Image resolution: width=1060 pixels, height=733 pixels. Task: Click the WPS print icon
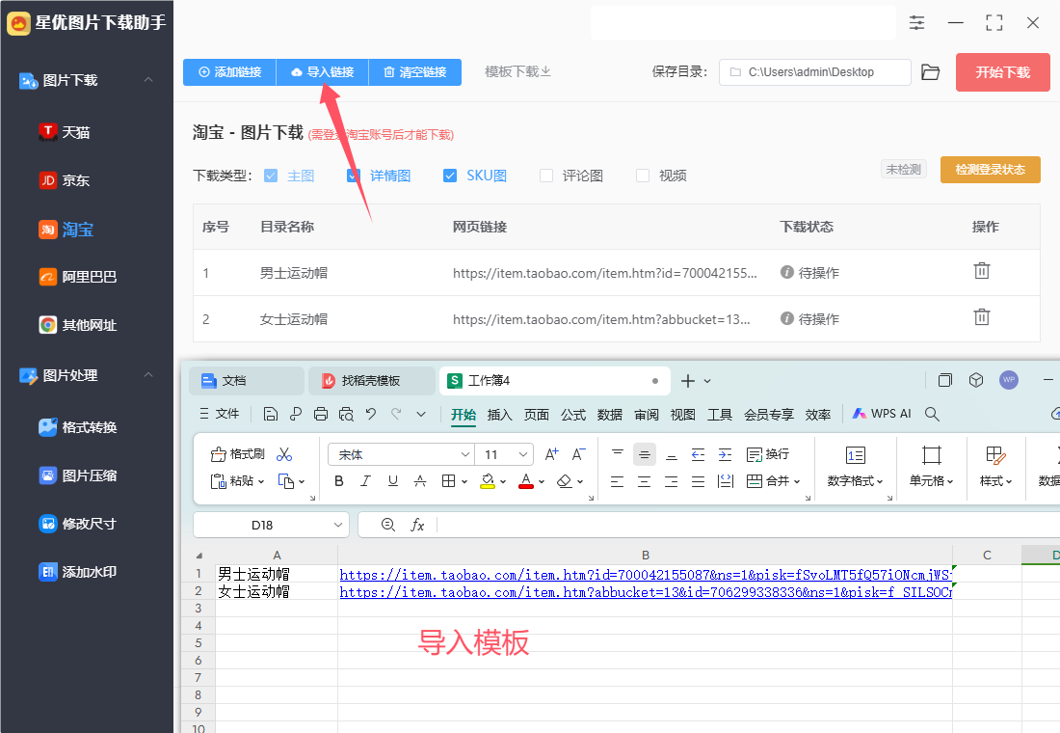click(x=321, y=414)
